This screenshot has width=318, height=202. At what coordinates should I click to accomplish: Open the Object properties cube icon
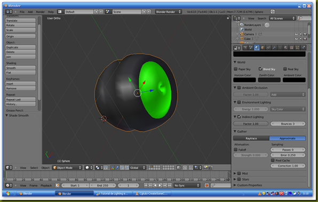[x=263, y=48]
